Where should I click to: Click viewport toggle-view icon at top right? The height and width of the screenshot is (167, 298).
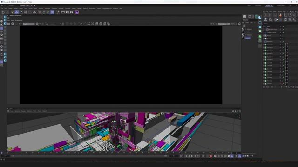click(x=240, y=111)
